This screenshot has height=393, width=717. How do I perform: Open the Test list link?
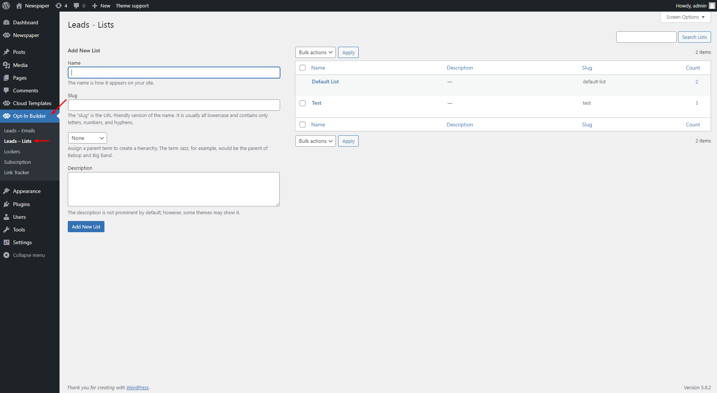click(316, 103)
